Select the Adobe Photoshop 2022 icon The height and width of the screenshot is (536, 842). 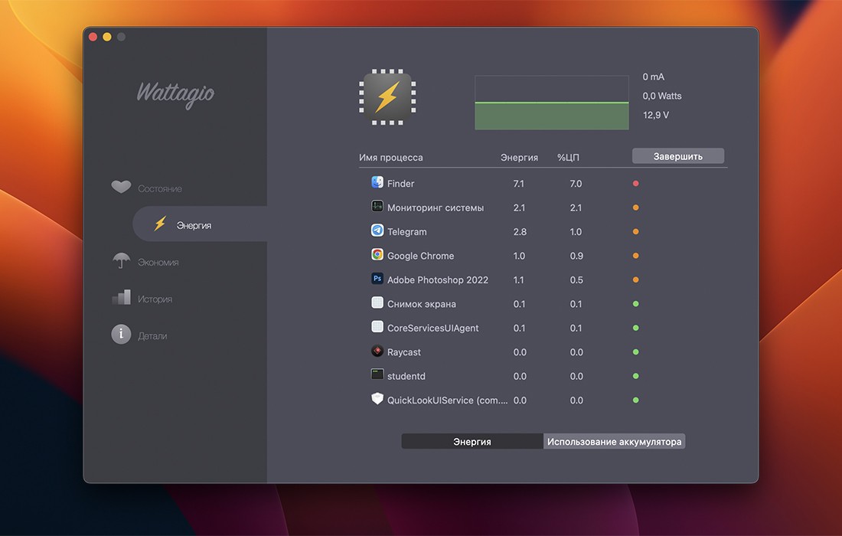pos(377,279)
